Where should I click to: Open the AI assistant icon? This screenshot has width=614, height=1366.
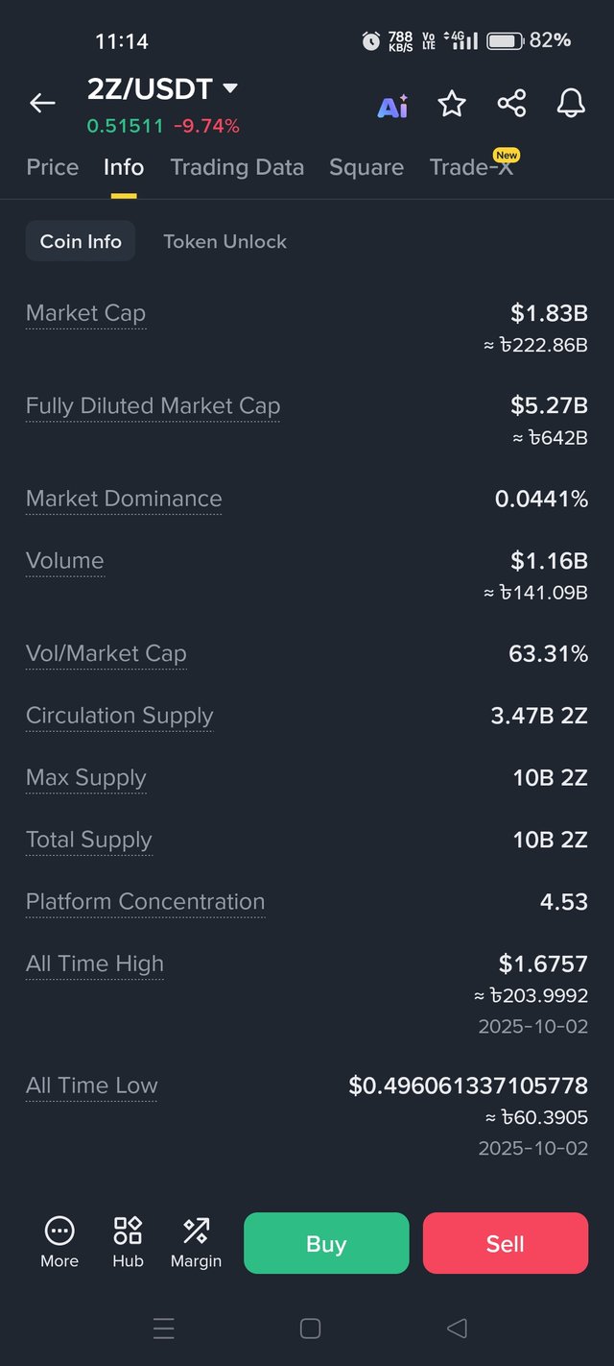(392, 105)
